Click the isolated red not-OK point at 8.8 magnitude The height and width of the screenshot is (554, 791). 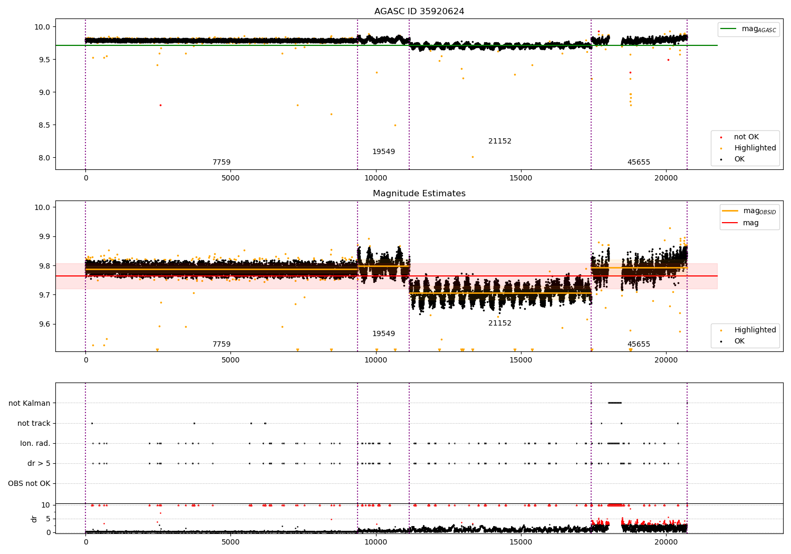(160, 105)
